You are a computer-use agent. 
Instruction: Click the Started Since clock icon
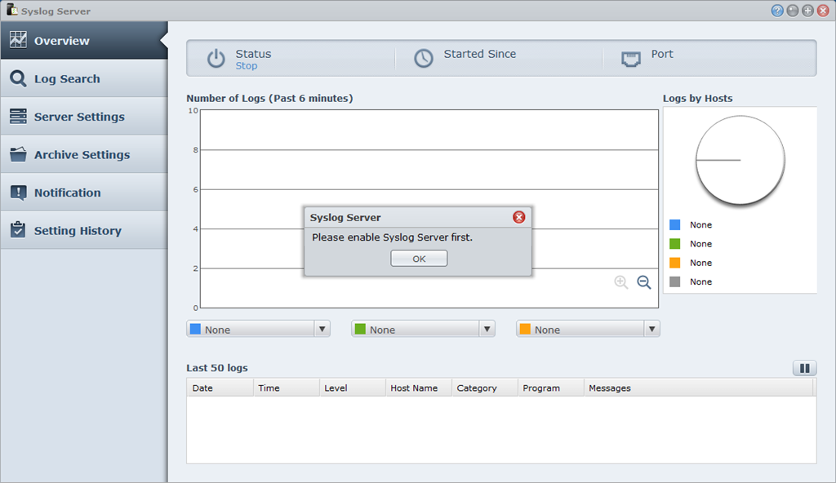pos(423,59)
